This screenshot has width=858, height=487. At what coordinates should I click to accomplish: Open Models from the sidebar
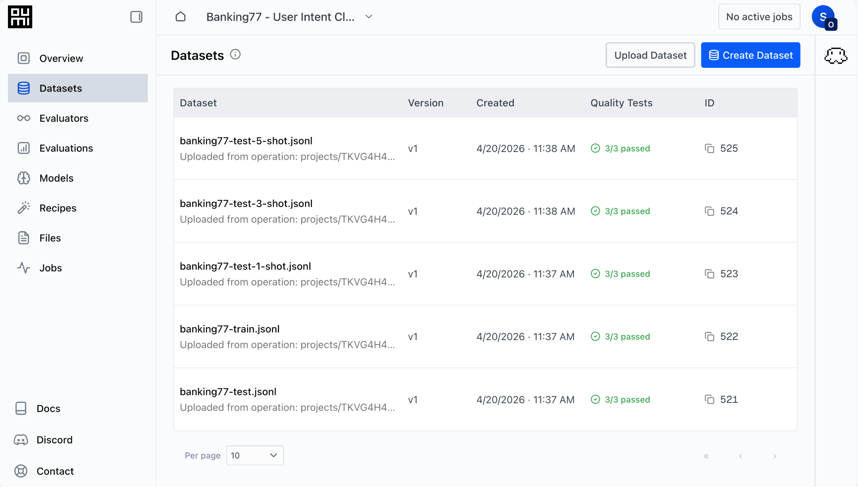pyautogui.click(x=56, y=178)
